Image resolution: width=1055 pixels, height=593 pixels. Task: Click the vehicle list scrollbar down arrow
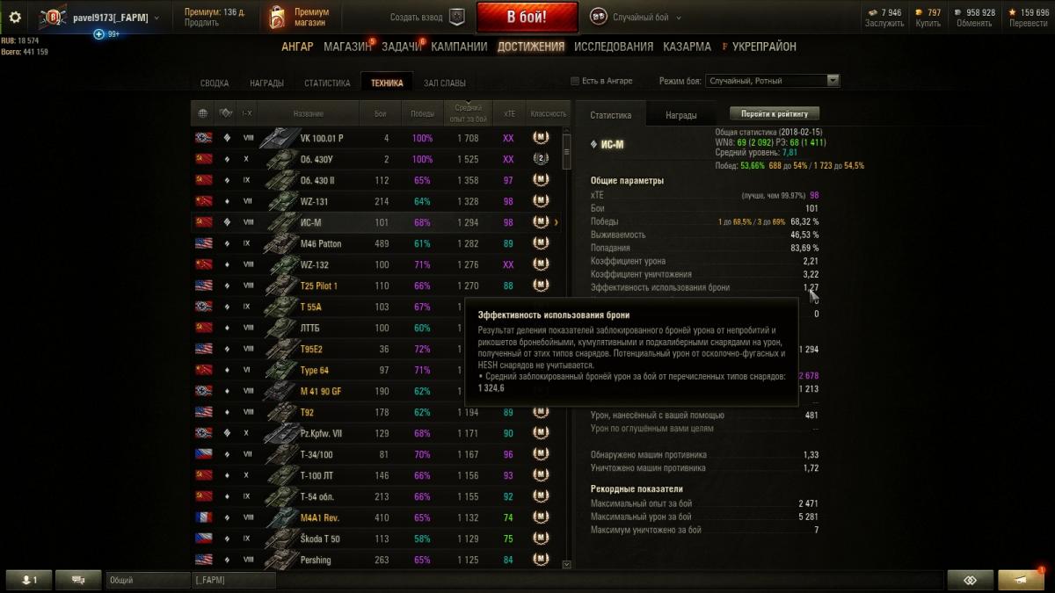coord(566,564)
